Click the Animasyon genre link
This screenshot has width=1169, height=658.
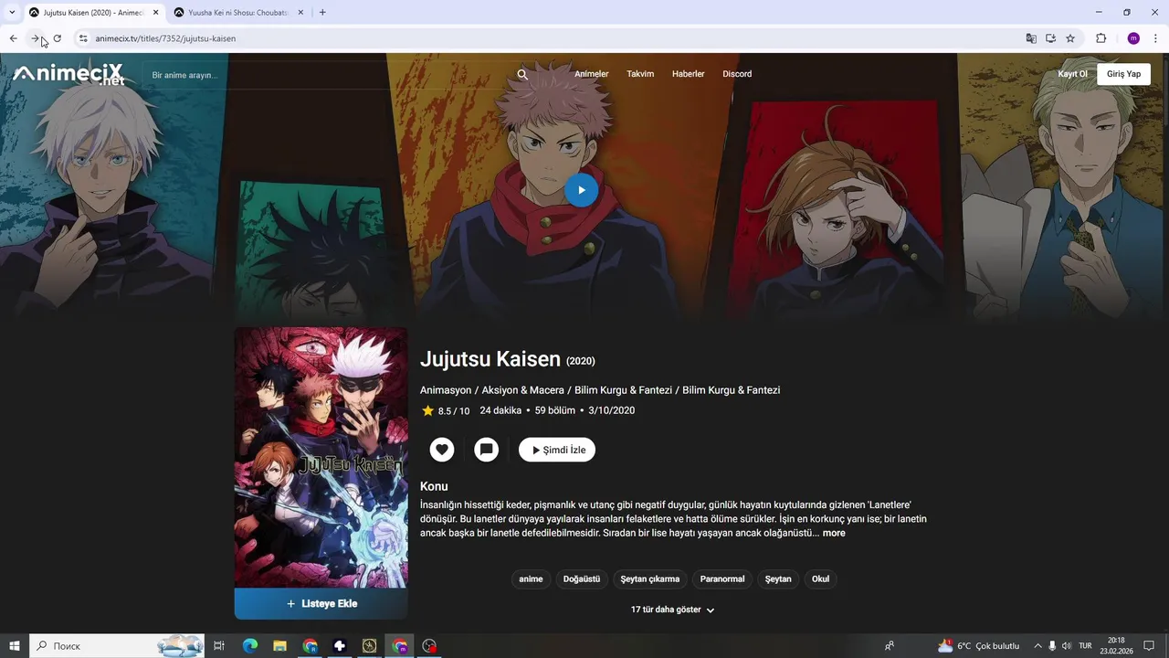pyautogui.click(x=446, y=390)
